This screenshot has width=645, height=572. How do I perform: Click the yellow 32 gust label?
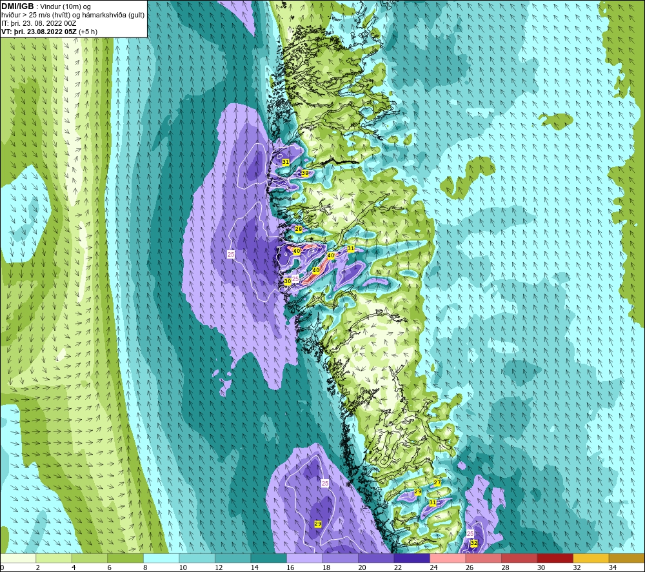[x=474, y=543]
